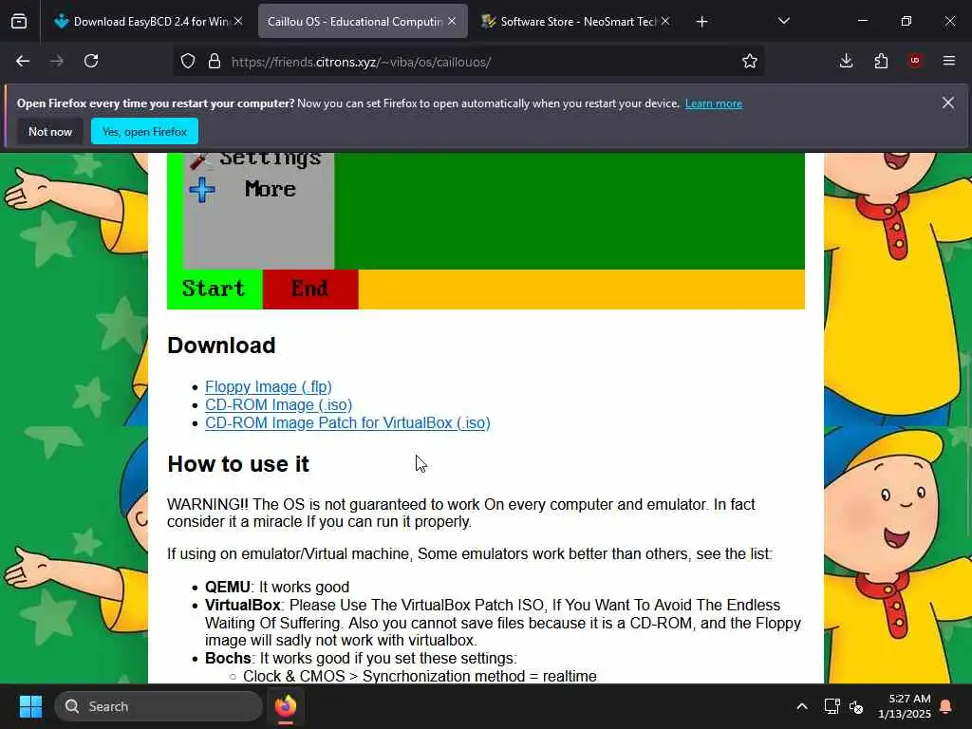Switch to Download EasyBCD 2.4 tab

tap(147, 22)
